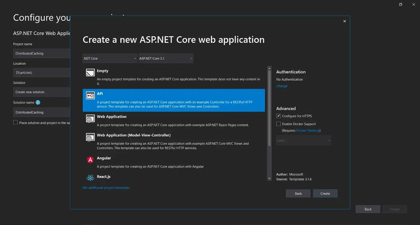Select the Angular template title
Screen dimensions: 420x225
tap(104, 158)
